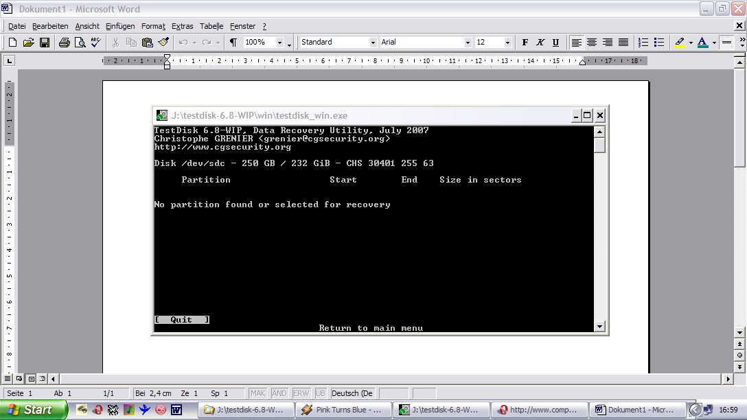Open print preview (Seitenansicht)

pyautogui.click(x=80, y=43)
